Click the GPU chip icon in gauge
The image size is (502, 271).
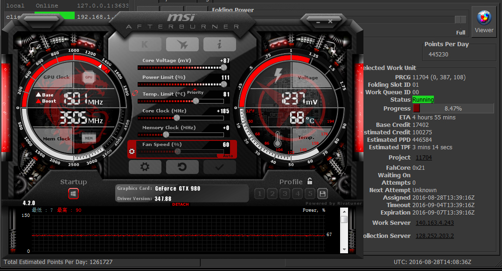[x=89, y=77]
